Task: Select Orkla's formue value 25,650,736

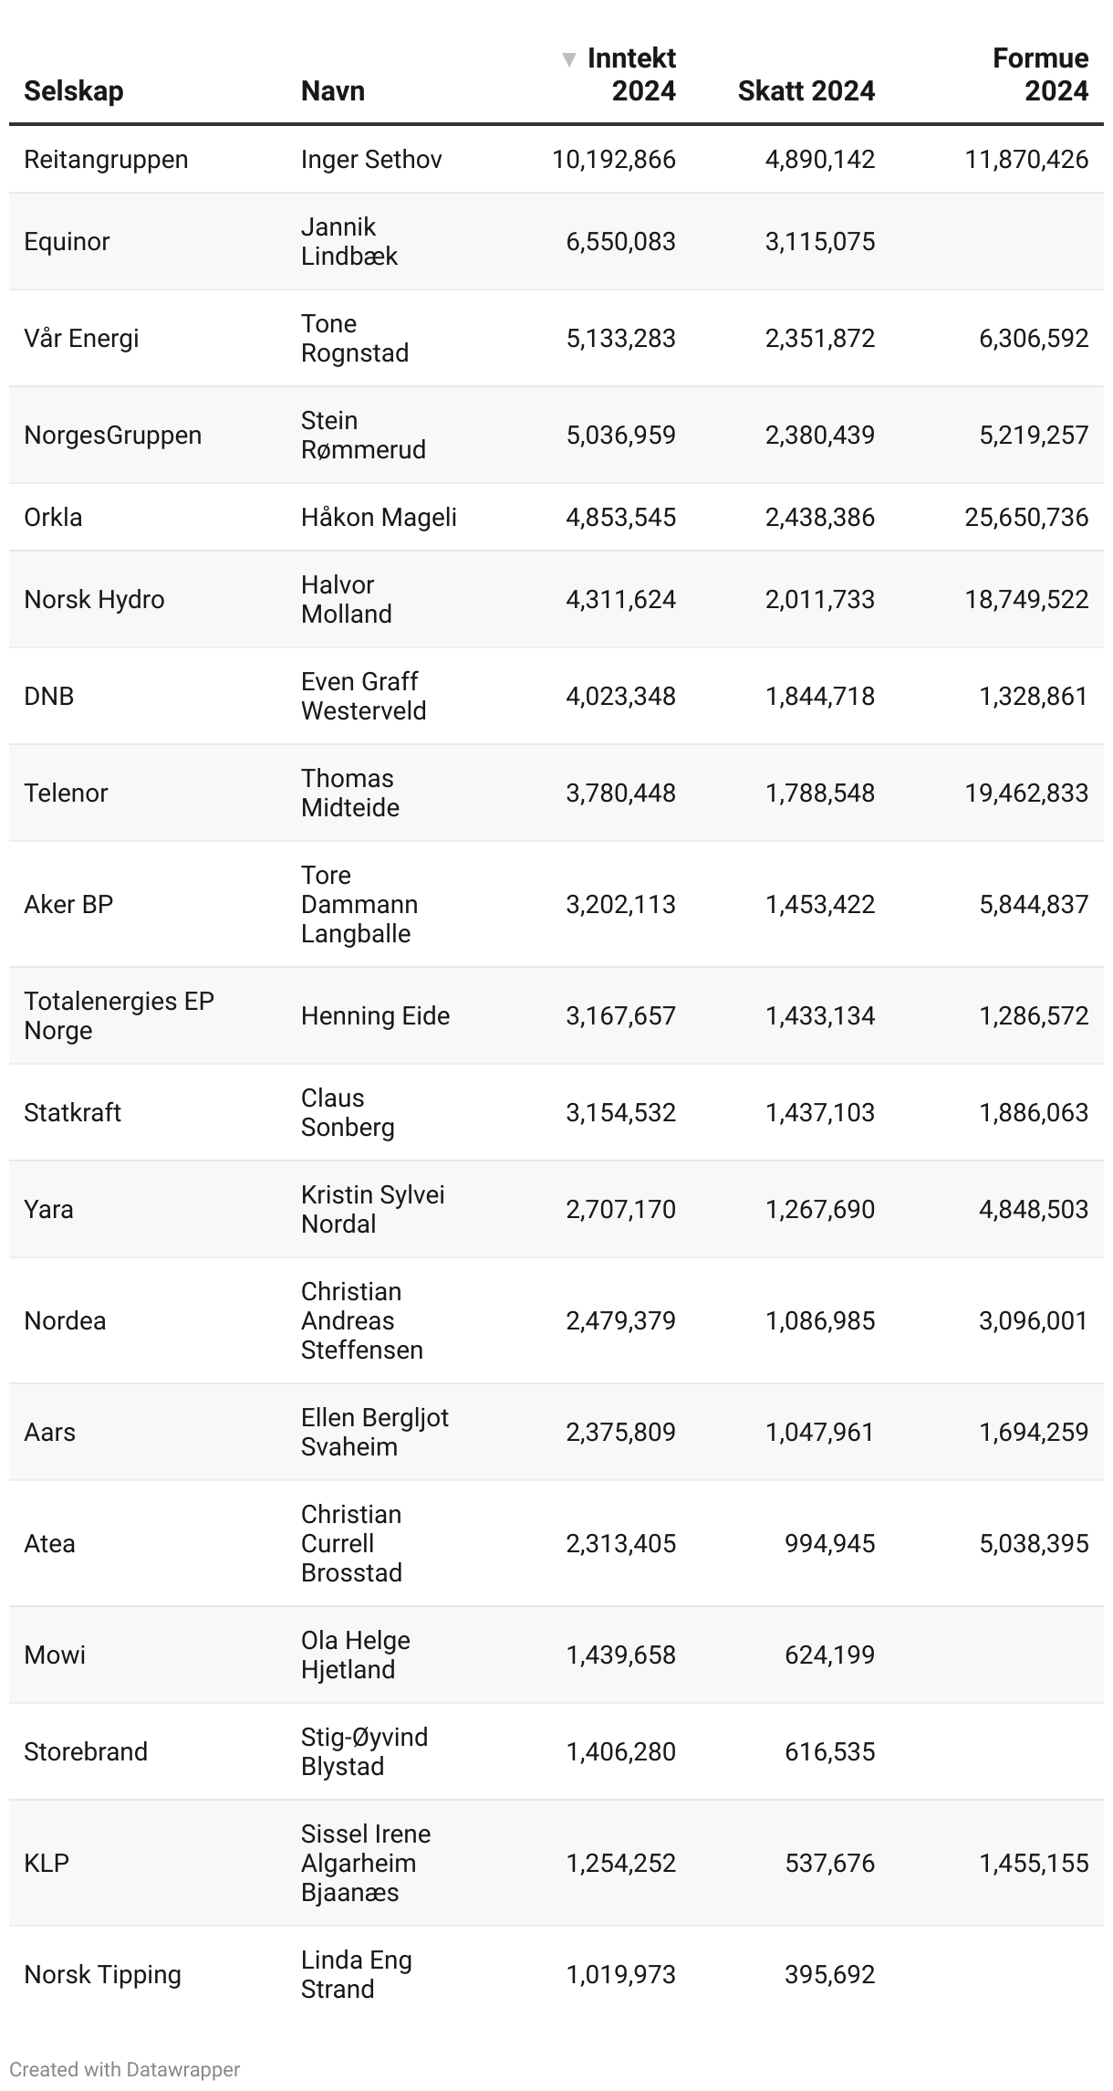Action: [1026, 518]
